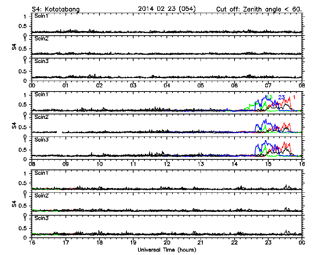Click the title text 'S4: Kototabang'
The height and width of the screenshot is (255, 318).
[56, 9]
